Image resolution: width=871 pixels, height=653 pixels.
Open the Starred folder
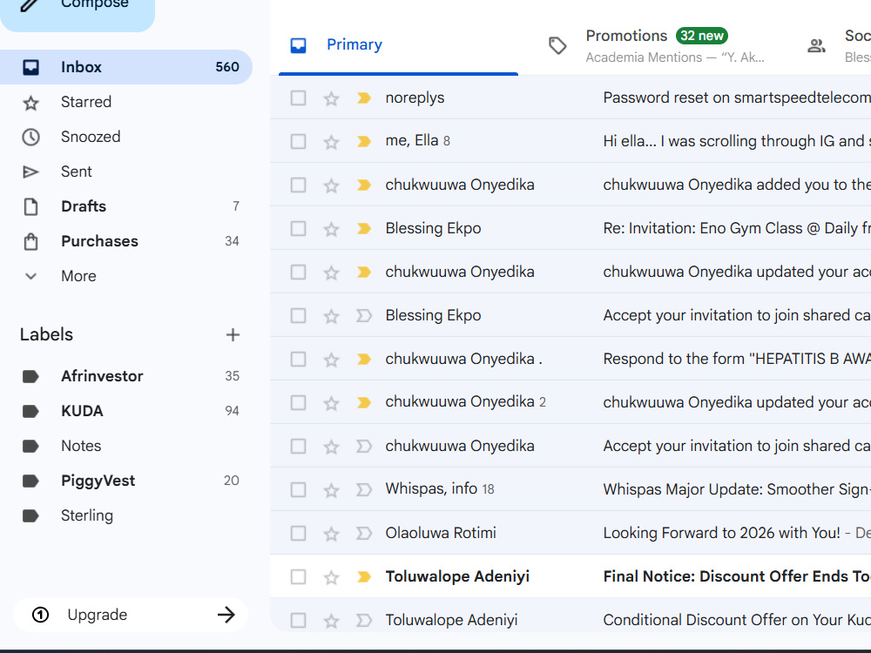pos(126,102)
